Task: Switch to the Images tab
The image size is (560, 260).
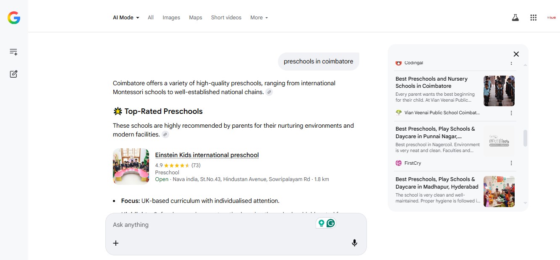Action: (x=171, y=18)
